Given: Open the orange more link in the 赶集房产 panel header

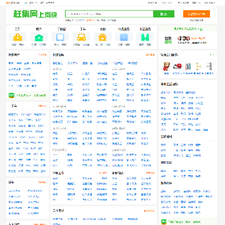Looking at the screenshot, I should 42,55.
